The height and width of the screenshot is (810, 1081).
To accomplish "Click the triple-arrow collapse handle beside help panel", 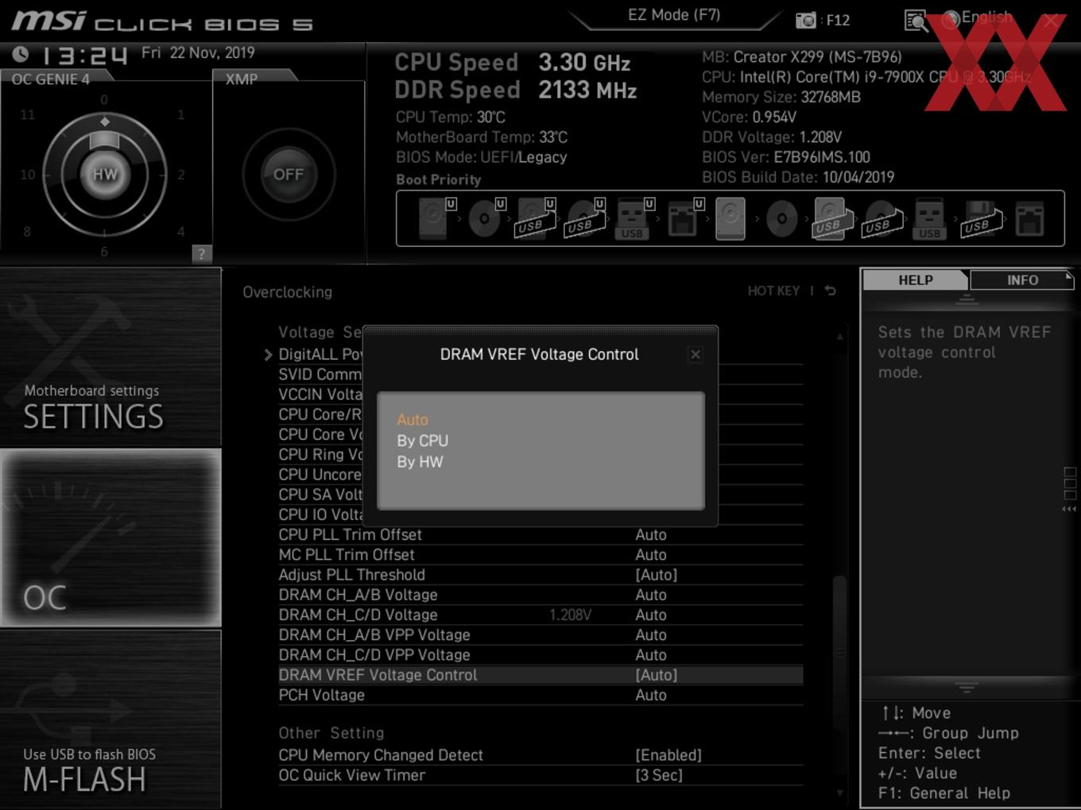I will [1070, 509].
